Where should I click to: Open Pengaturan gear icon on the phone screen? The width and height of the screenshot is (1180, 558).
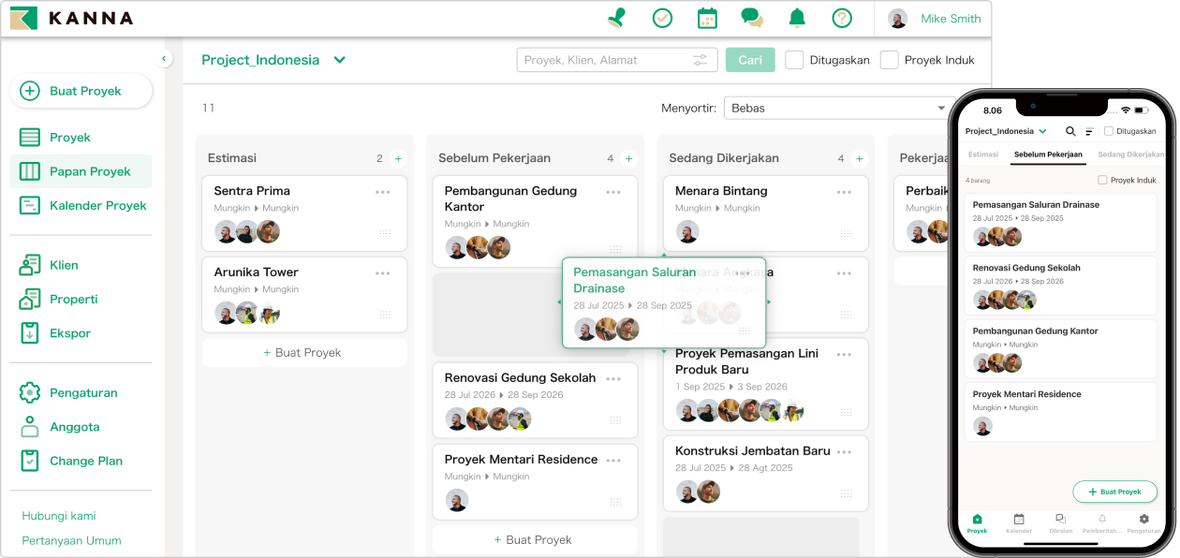click(x=1143, y=522)
